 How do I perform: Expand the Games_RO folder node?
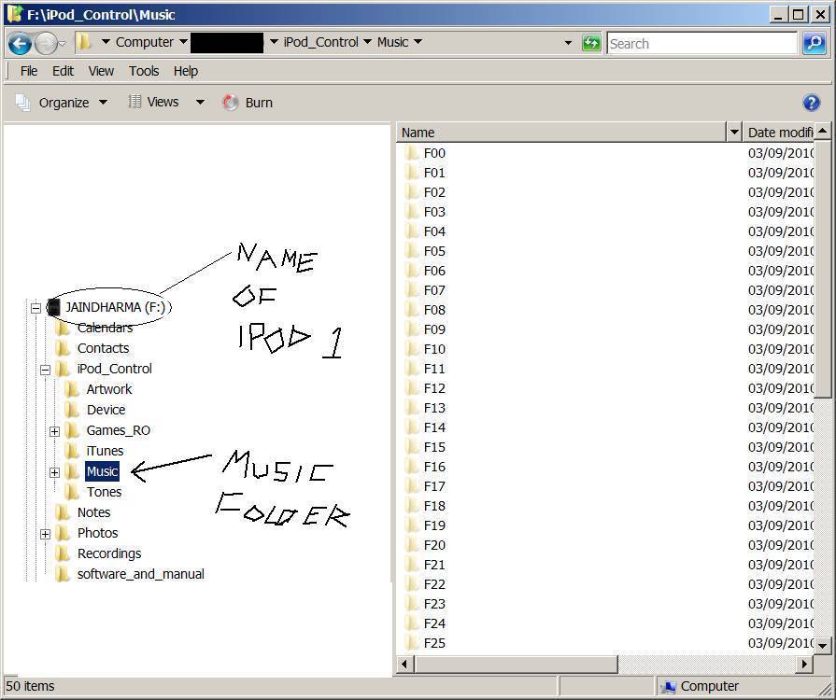pyautogui.click(x=54, y=431)
